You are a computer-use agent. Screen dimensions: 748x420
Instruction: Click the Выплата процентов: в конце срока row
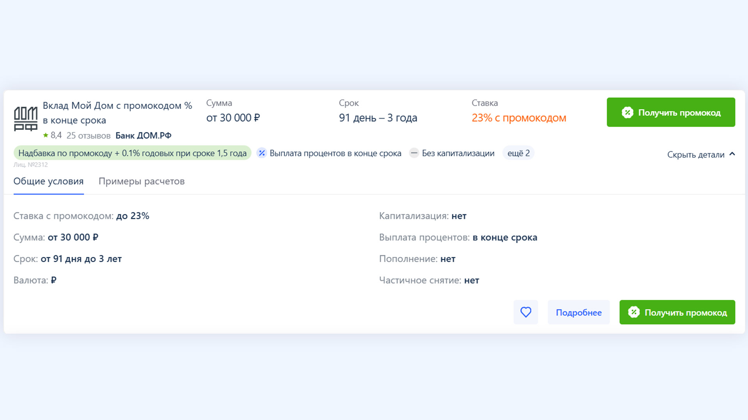coord(458,238)
